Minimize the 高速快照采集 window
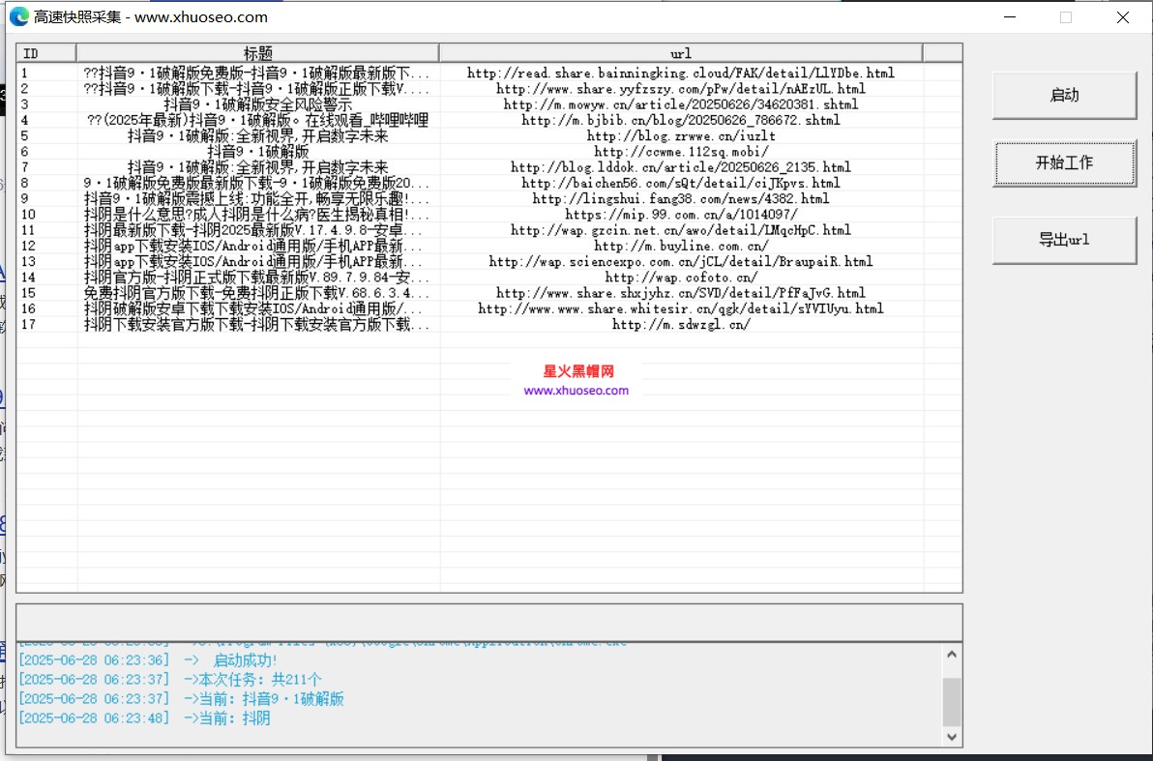Viewport: 1153px width, 761px height. tap(1010, 16)
